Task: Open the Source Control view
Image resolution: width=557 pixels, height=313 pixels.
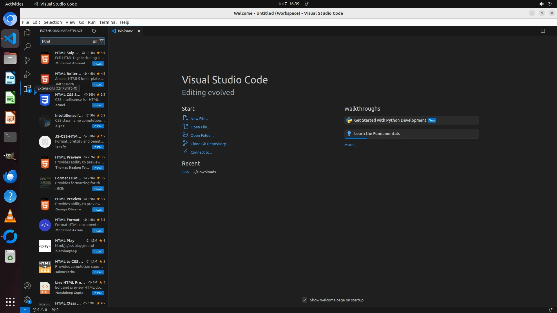Action: [27, 60]
